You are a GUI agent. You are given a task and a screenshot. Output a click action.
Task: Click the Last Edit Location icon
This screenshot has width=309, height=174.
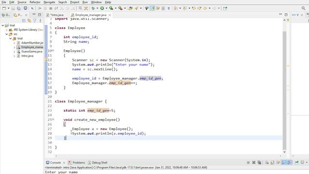pos(194,8)
